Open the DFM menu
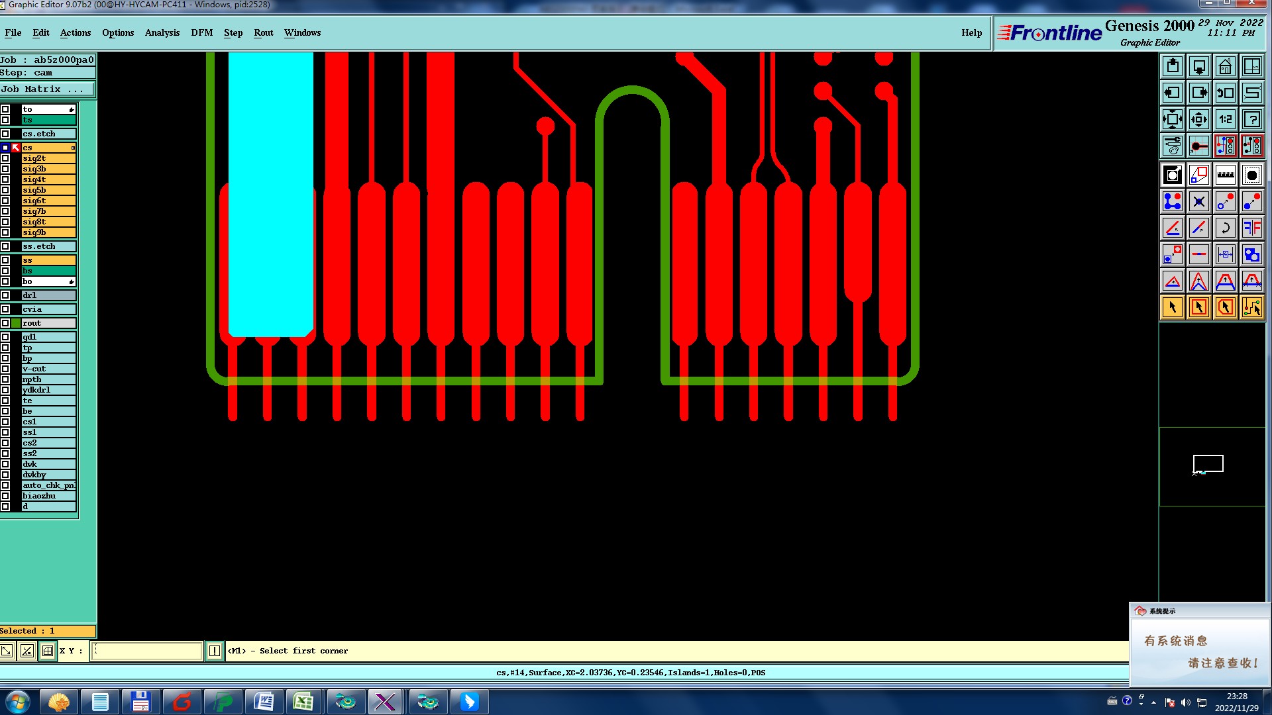 [201, 32]
